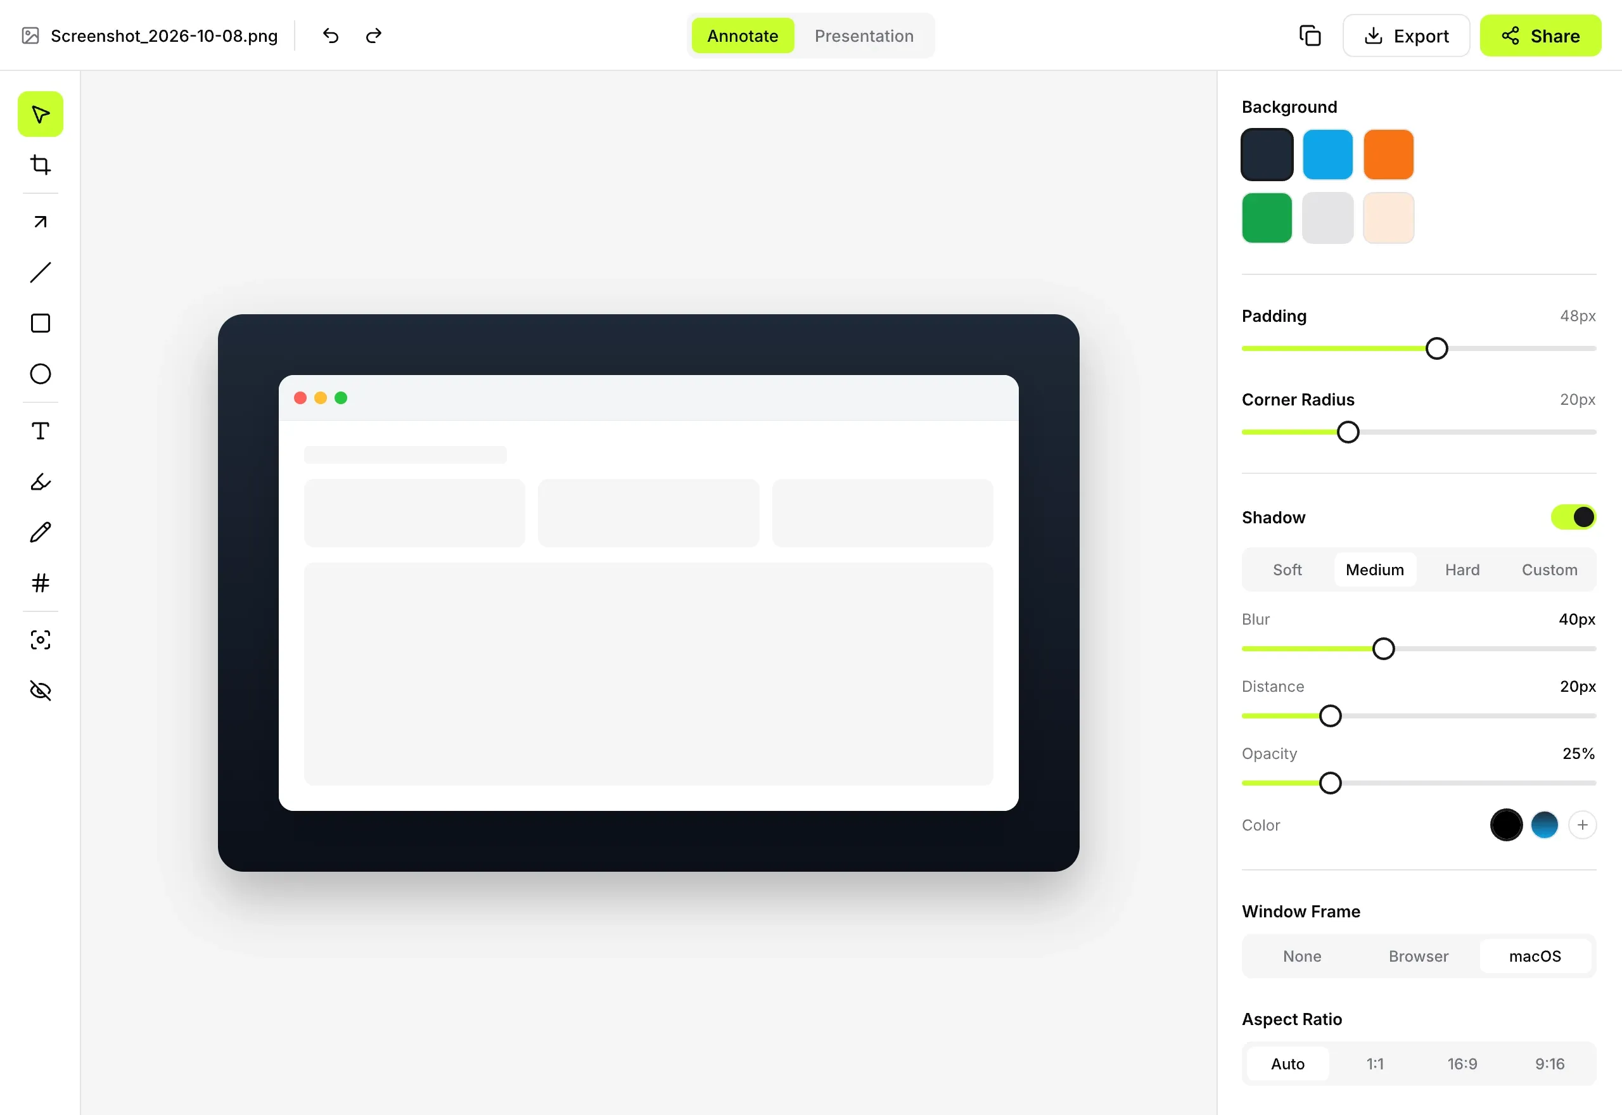Select the numbered counter hash tool
This screenshot has width=1622, height=1115.
[x=41, y=583]
